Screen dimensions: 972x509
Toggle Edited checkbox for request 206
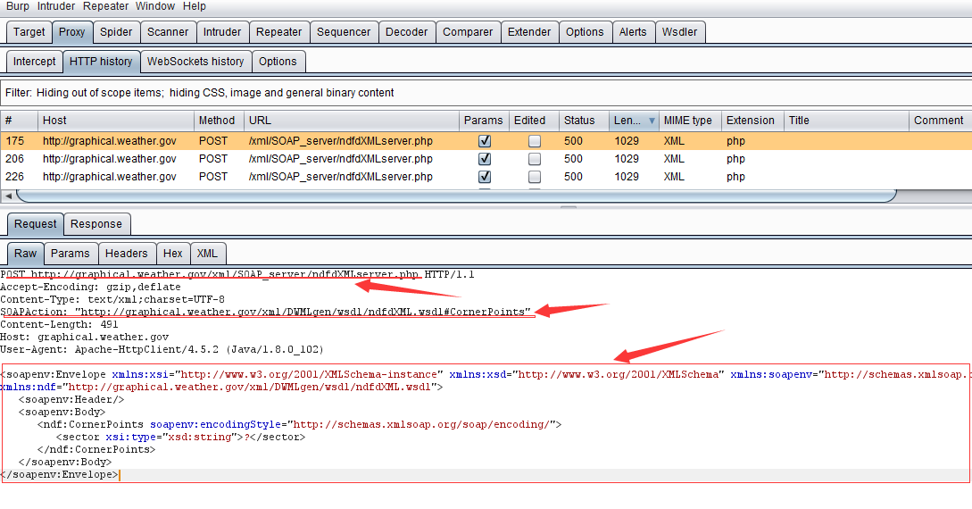(x=534, y=159)
